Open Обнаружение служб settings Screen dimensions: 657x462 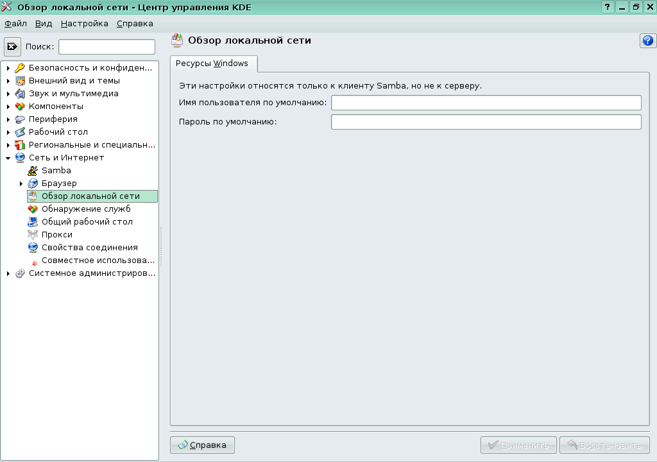(32, 209)
